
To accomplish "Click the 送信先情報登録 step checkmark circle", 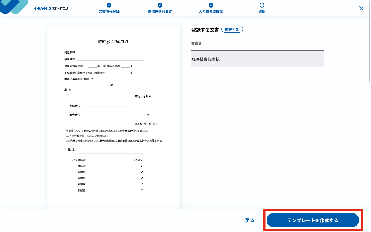I will (160, 5).
